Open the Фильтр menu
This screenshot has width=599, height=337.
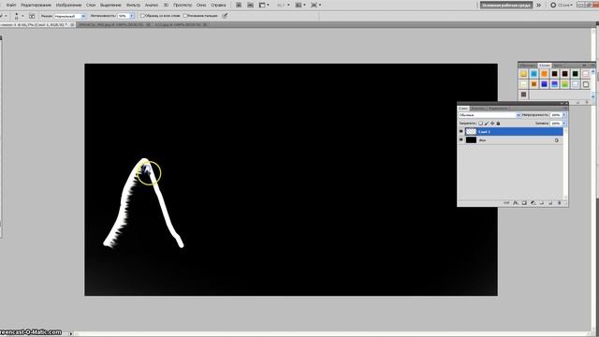pos(133,6)
